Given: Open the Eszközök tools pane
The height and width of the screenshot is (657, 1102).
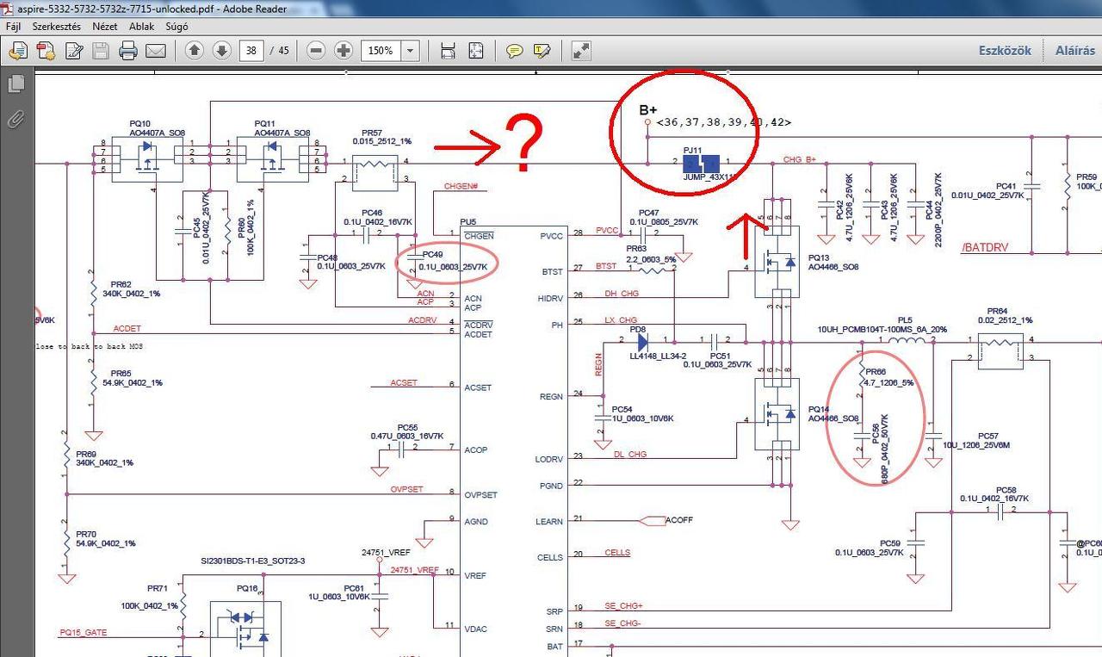Looking at the screenshot, I should coord(1005,51).
